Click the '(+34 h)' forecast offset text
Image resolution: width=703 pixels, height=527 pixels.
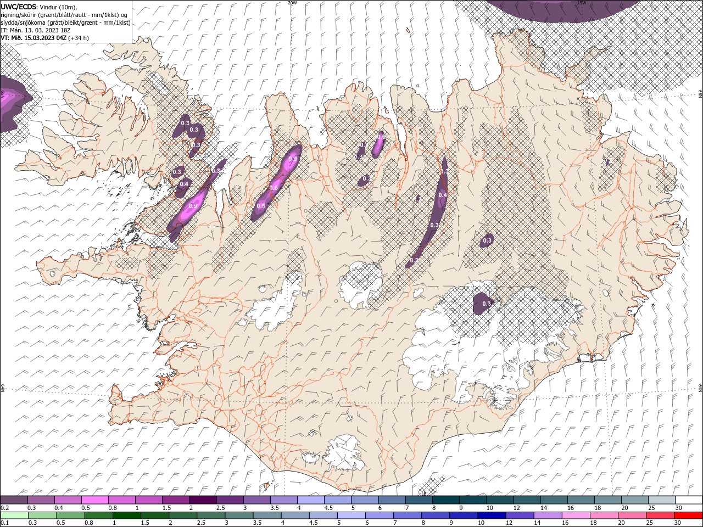[x=79, y=38]
